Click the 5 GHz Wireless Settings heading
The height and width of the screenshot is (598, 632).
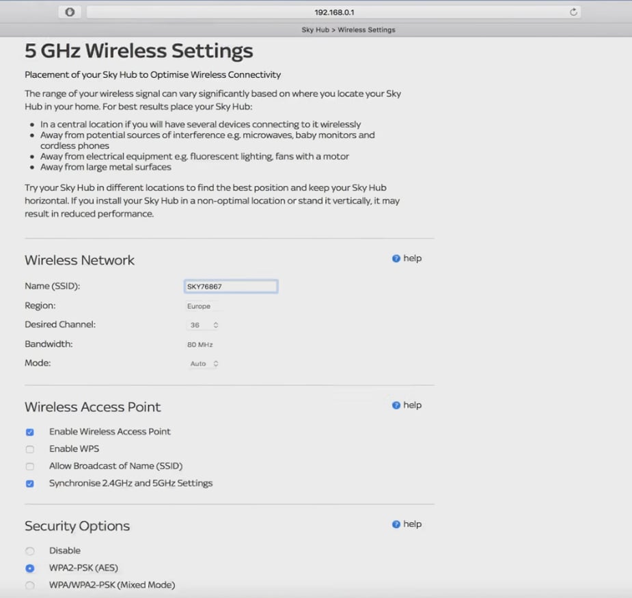pyautogui.click(x=139, y=51)
